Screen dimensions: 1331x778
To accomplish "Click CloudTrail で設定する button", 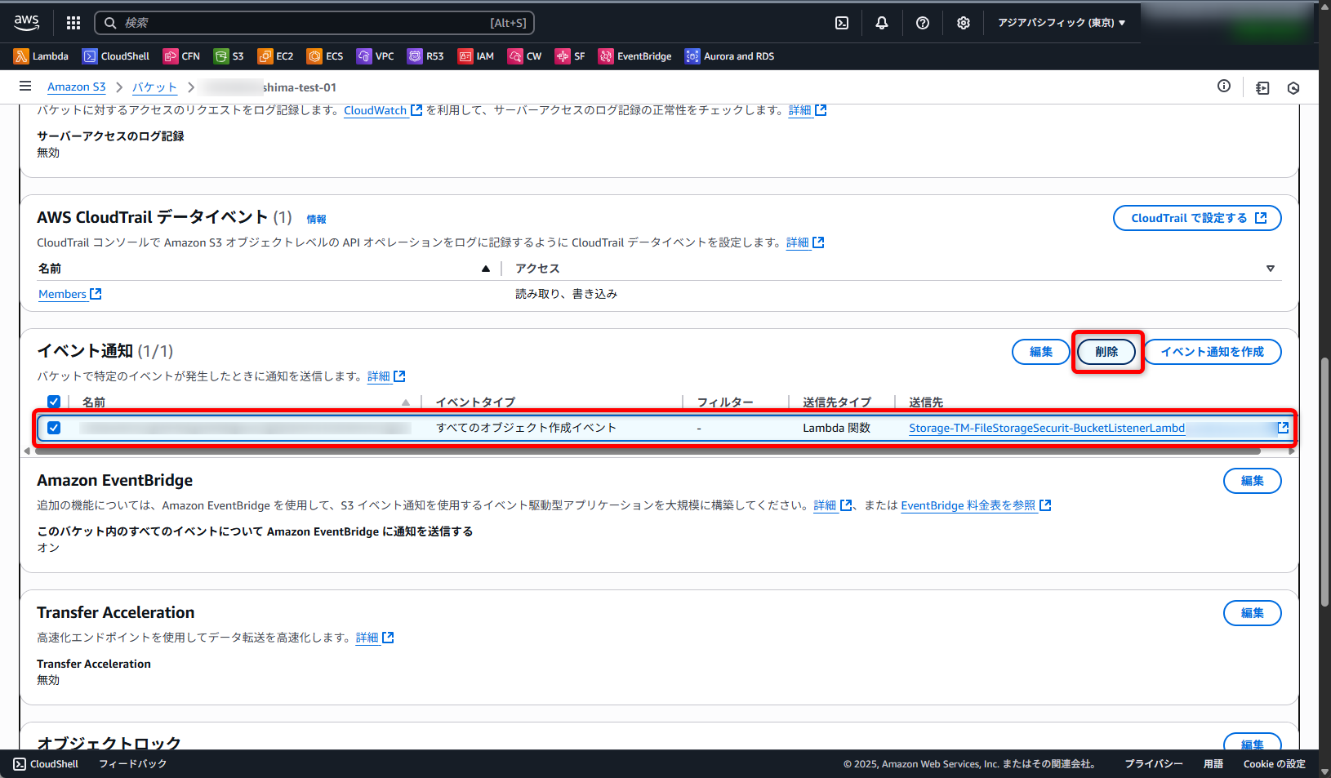I will point(1197,218).
